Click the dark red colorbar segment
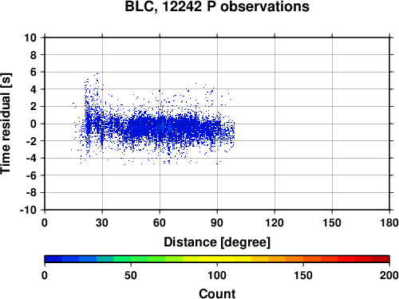This screenshot has height=299, width=399. 381,259
